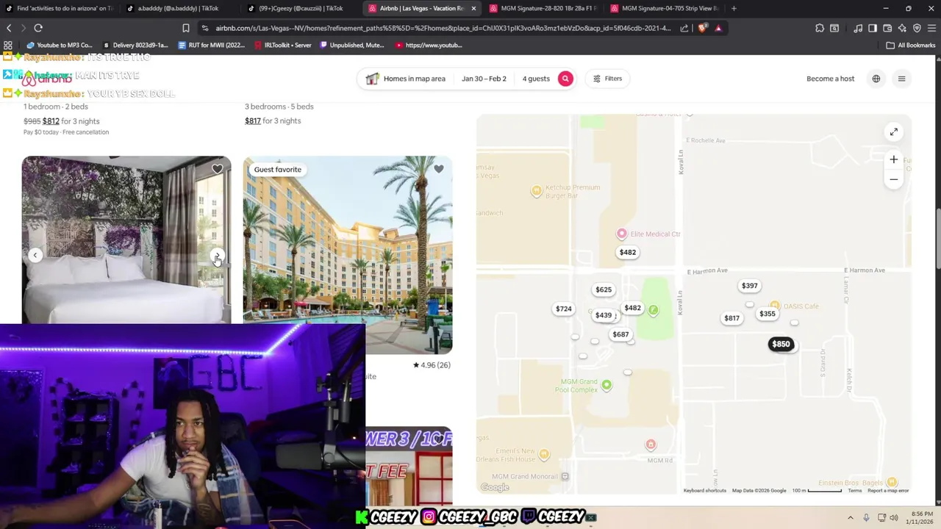Open the Airbnb language globe icon
The image size is (941, 529).
point(876,79)
